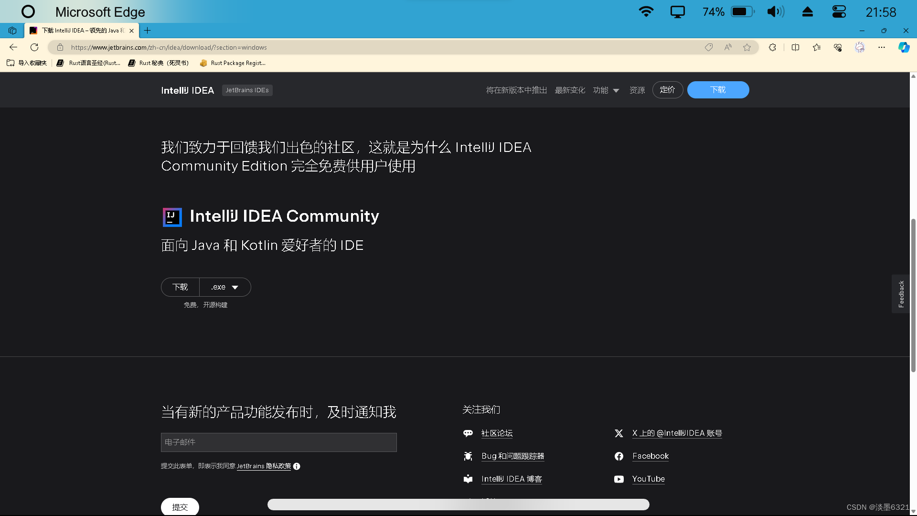This screenshot has height=516, width=917.
Task: Expand the 功能 dropdown in navigation
Action: 606,90
